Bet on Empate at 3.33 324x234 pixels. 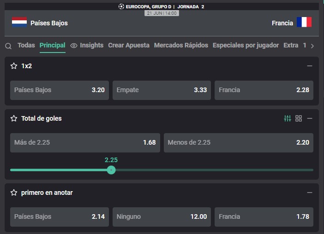[162, 90]
